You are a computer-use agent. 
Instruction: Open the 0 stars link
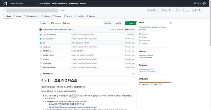pos(144,37)
